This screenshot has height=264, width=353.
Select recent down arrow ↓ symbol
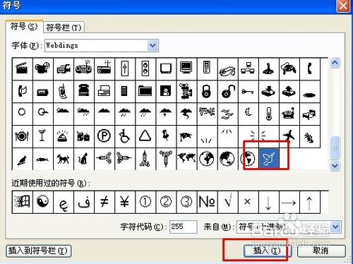268,202
